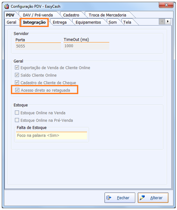Click the pencil icon on Alterar button
The image size is (177, 210).
142,197
